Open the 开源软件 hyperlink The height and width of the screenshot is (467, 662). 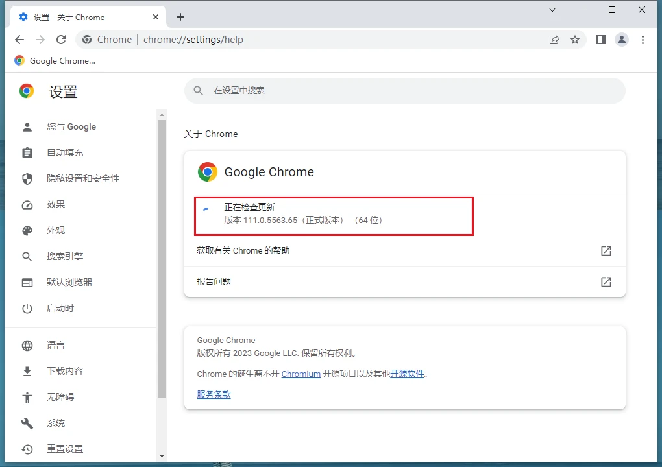pos(407,374)
